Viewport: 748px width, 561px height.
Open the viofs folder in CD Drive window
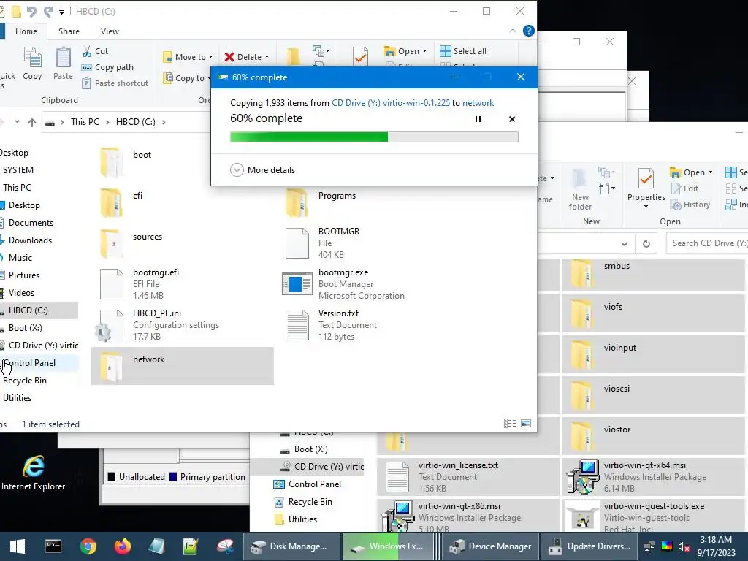(x=654, y=314)
